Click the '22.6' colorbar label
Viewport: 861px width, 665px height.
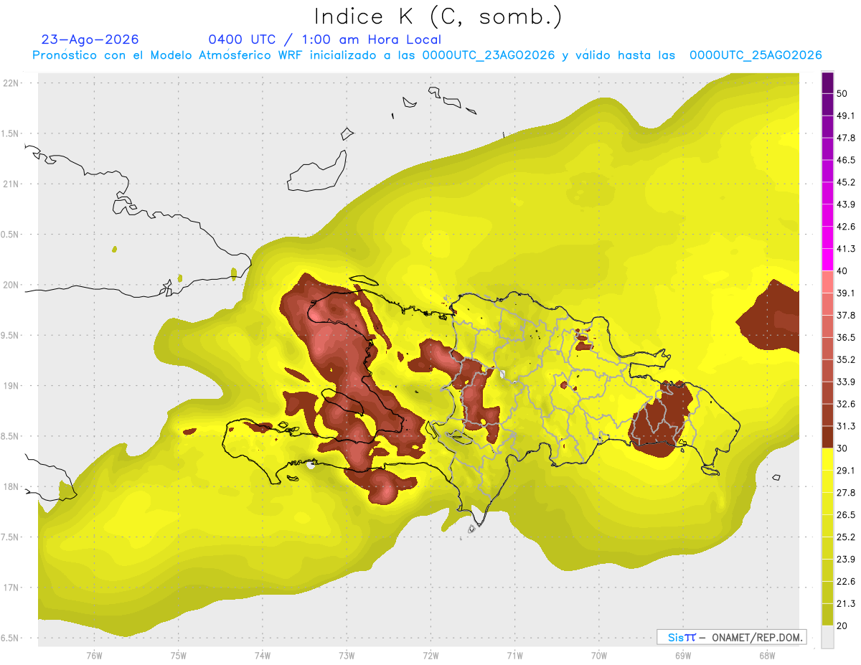846,581
